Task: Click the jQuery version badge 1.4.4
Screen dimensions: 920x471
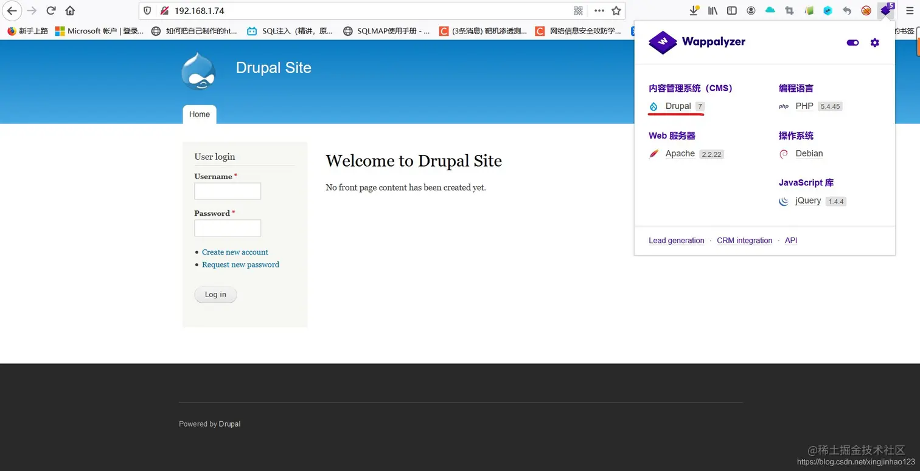Action: point(836,202)
